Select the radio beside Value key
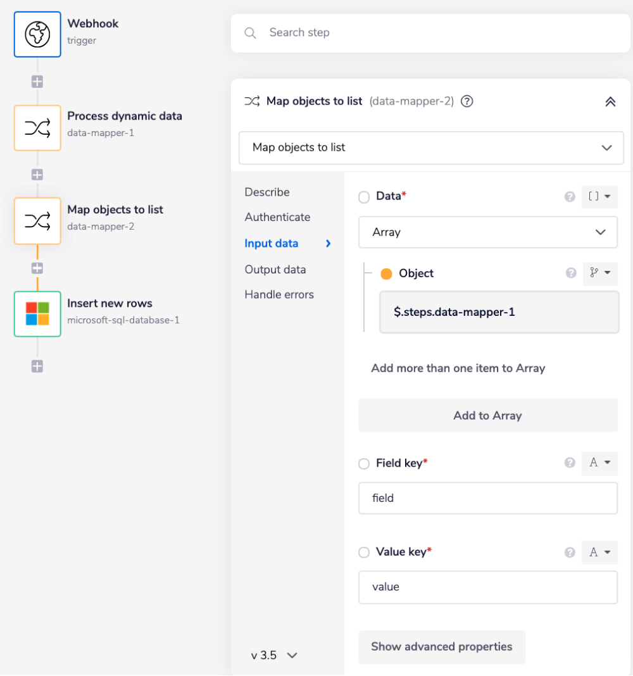Viewport: 633px width, 676px height. [364, 552]
